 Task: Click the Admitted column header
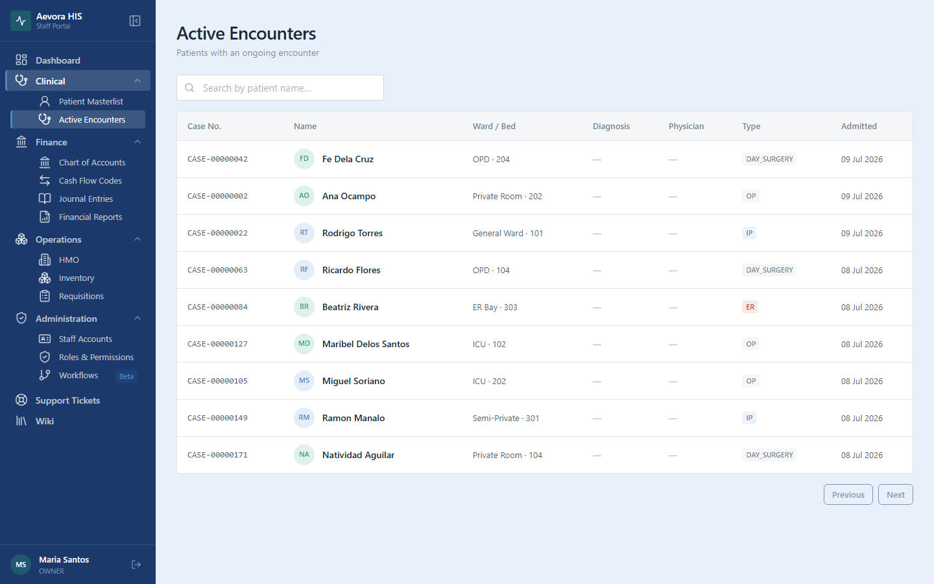click(859, 127)
